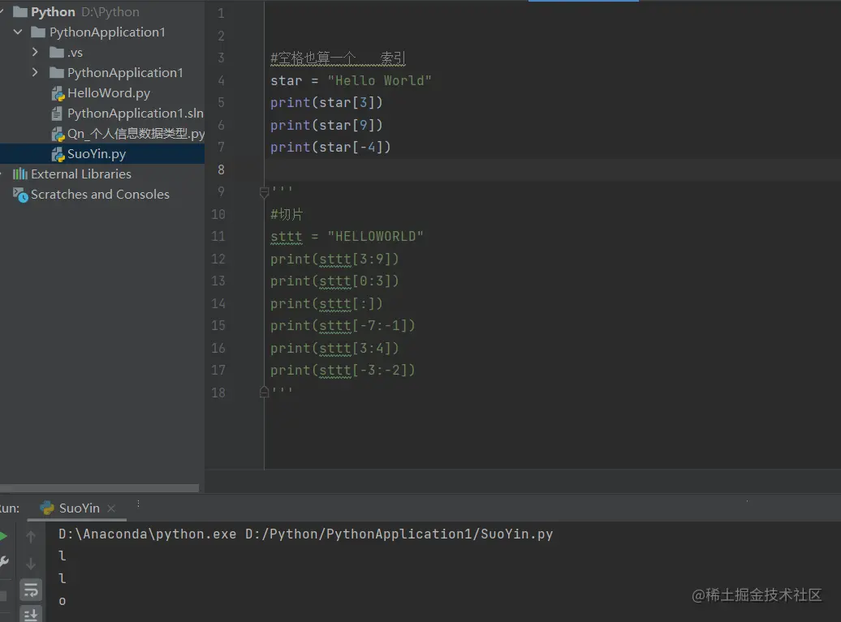The height and width of the screenshot is (622, 841).
Task: Toggle soft-wrap in the run console
Action: coord(31,590)
